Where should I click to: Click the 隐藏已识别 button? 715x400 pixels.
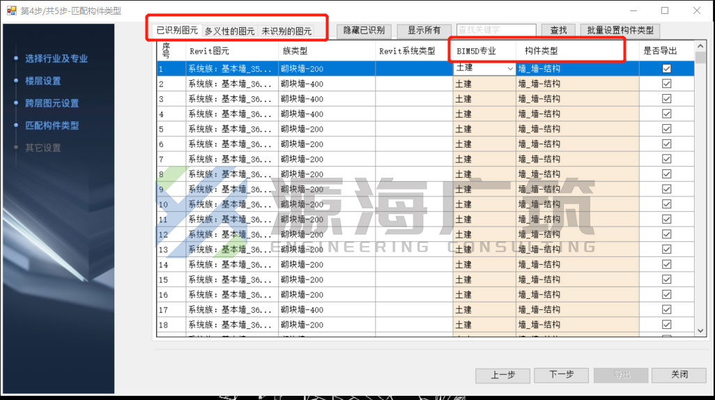pyautogui.click(x=364, y=31)
